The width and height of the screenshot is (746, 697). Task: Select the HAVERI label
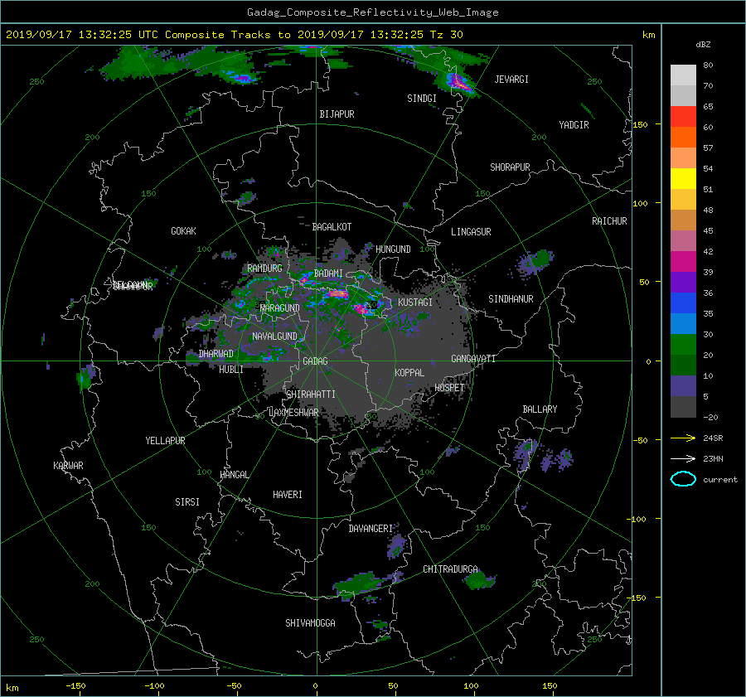tap(288, 495)
